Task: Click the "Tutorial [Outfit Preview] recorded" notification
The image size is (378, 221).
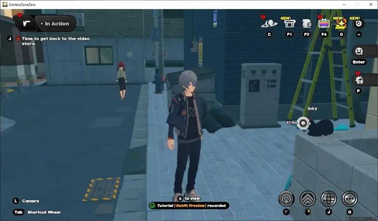Action: (189, 206)
